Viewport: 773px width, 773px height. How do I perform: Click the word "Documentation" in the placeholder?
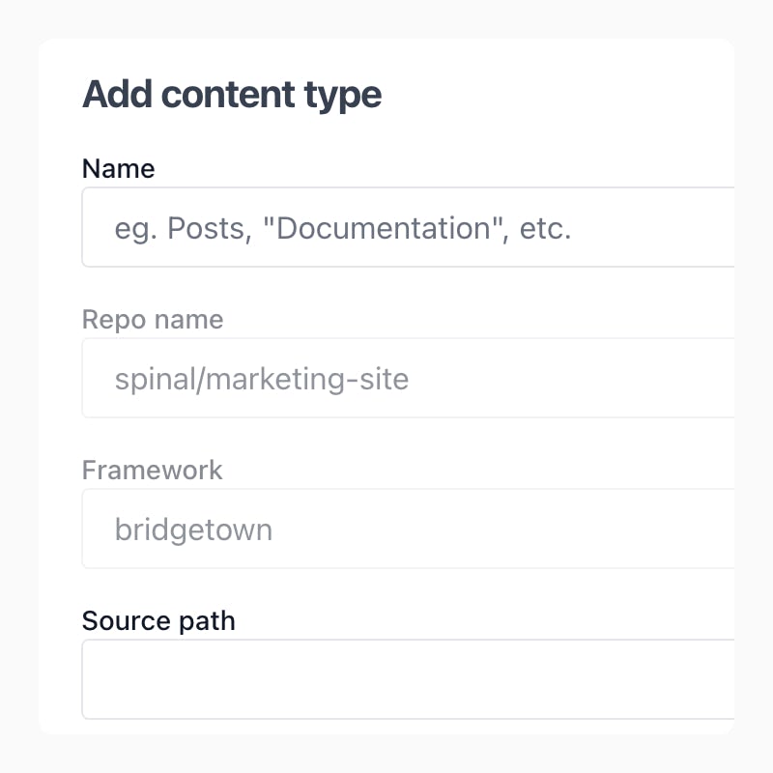pos(385,229)
